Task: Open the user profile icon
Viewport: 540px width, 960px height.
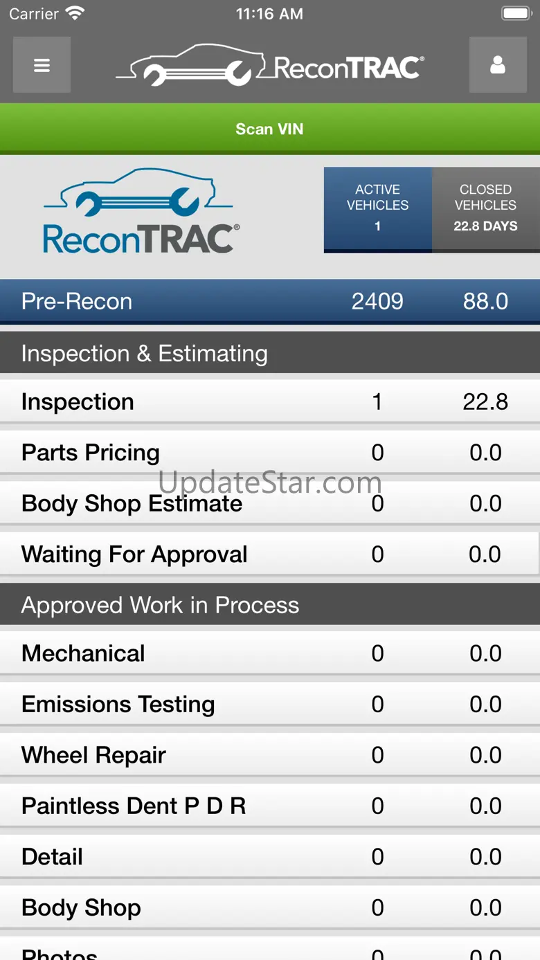Action: point(498,65)
